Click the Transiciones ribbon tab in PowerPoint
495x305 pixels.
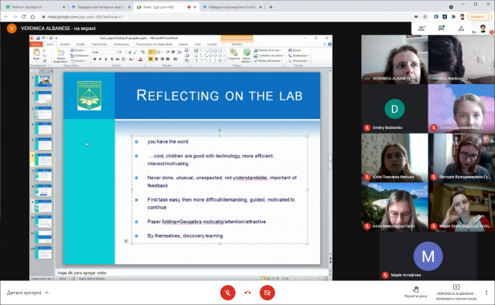click(99, 45)
